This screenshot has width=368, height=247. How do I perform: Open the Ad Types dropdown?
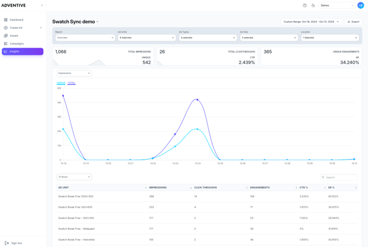[x=208, y=37]
